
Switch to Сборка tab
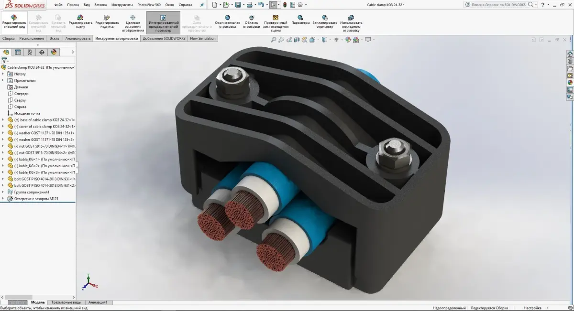tap(9, 38)
